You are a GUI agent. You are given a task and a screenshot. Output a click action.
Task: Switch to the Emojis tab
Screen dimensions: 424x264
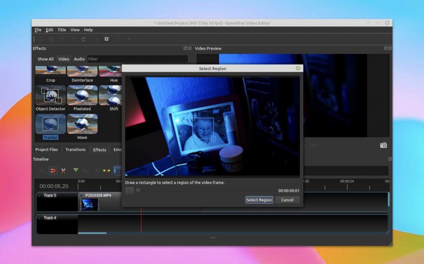(x=117, y=150)
